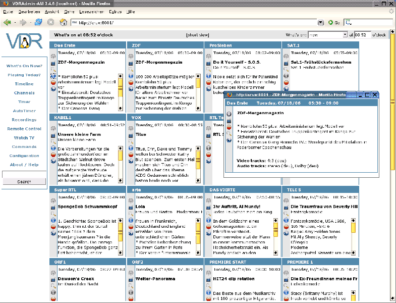396x303 pixels.
Task: Click the Firefox back arrow button
Action: (7, 22)
